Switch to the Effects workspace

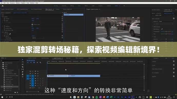(x=86, y=6)
